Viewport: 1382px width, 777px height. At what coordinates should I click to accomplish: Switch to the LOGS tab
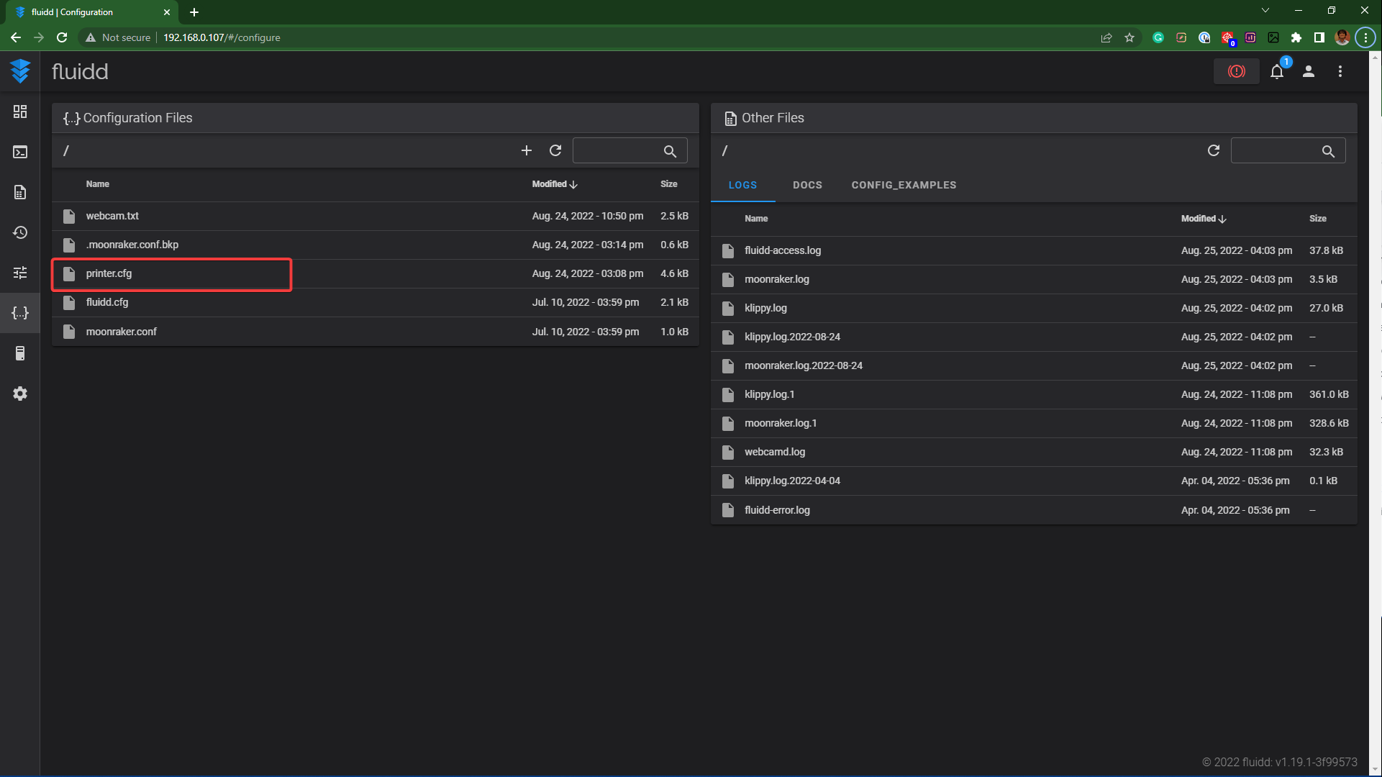pyautogui.click(x=742, y=185)
